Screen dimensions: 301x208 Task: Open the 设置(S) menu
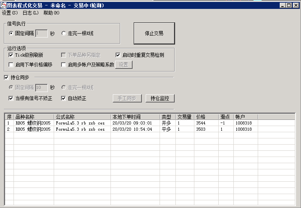(x=10, y=13)
